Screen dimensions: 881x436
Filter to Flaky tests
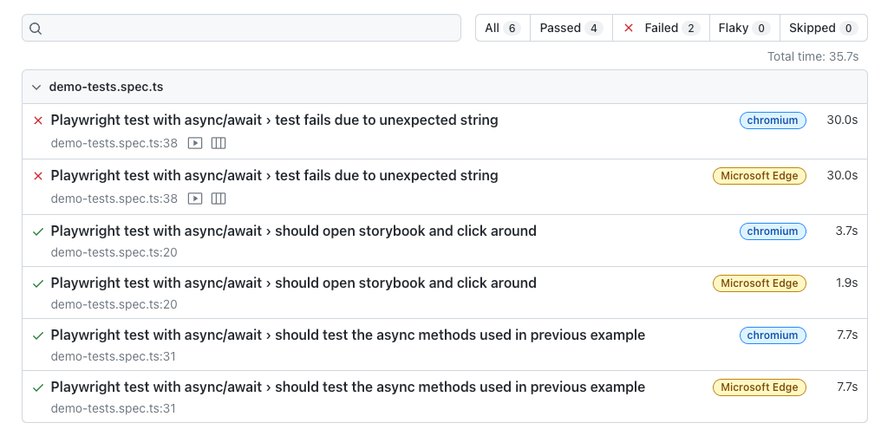coord(744,28)
